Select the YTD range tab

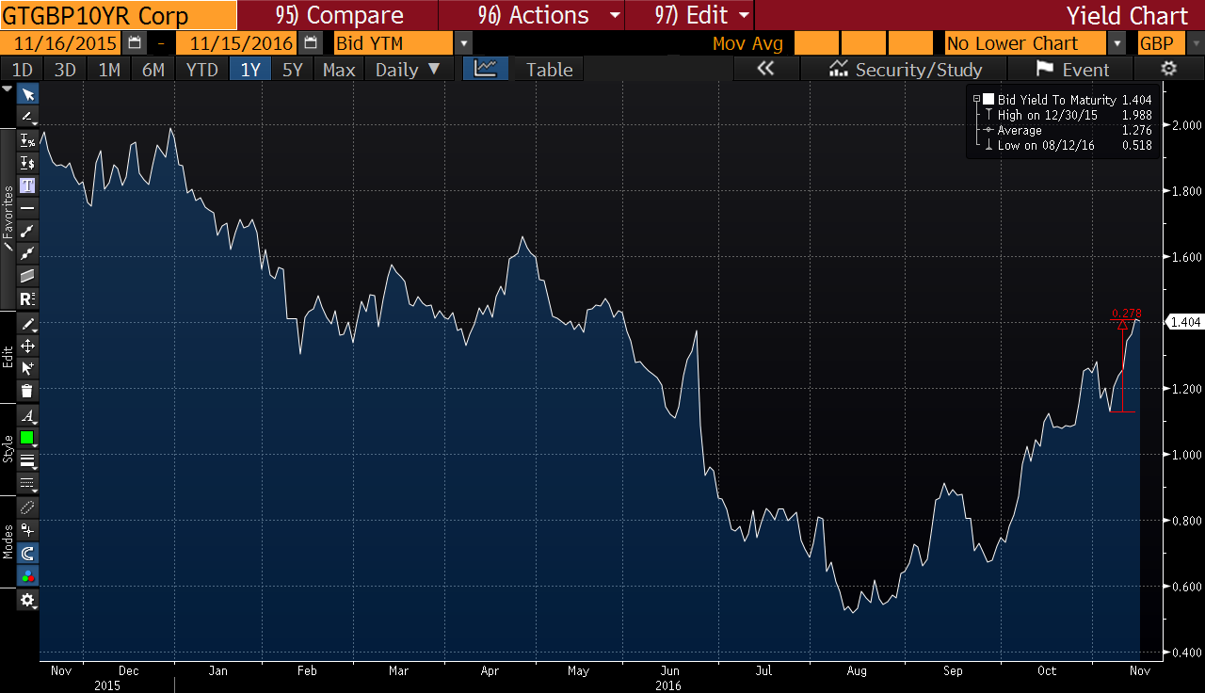point(202,69)
